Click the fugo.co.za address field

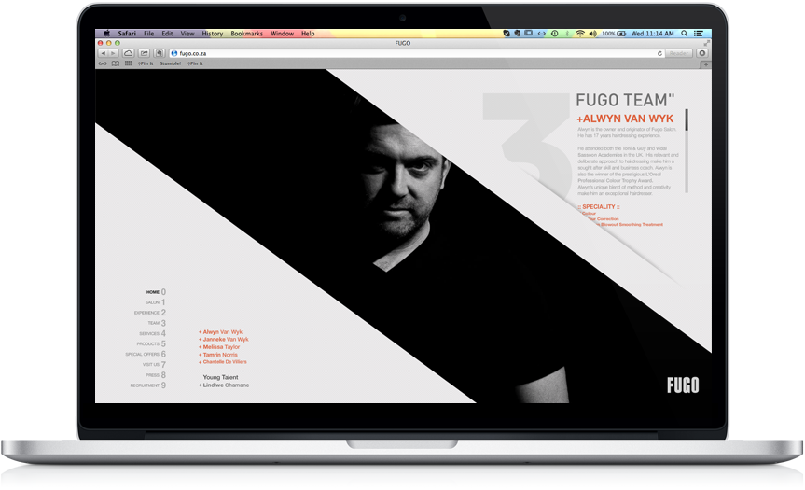pyautogui.click(x=416, y=53)
